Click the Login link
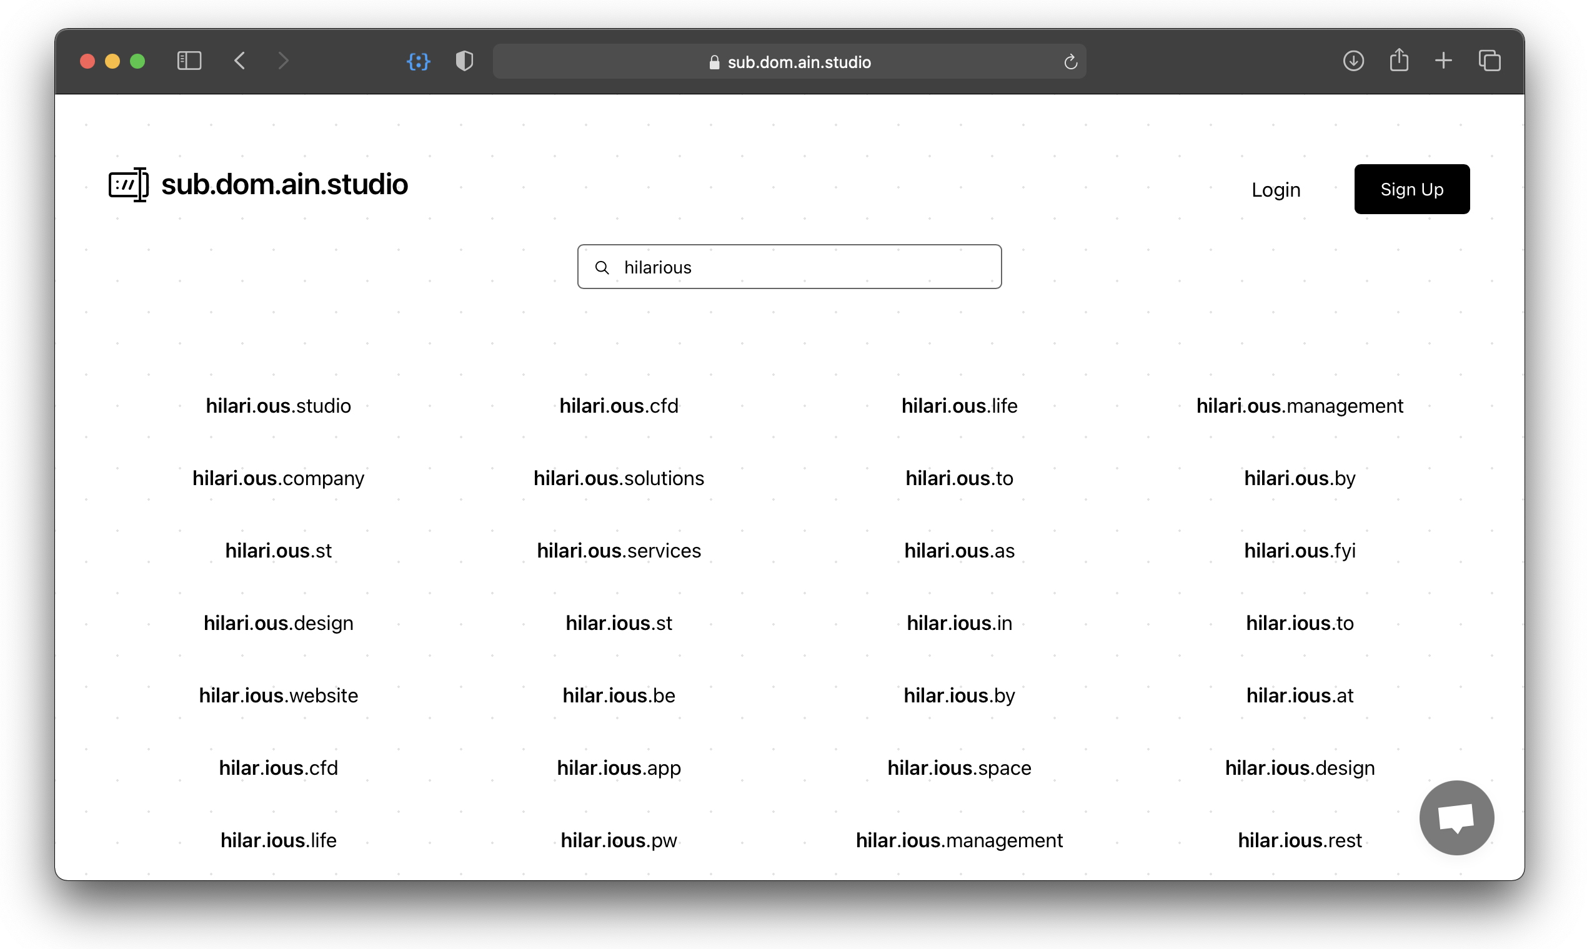 (1275, 190)
